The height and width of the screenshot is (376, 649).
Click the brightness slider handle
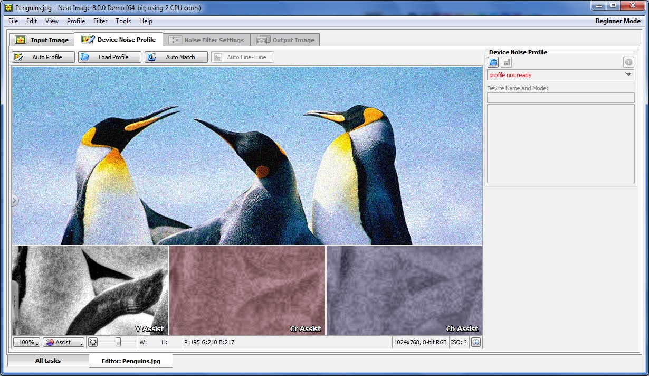point(118,342)
